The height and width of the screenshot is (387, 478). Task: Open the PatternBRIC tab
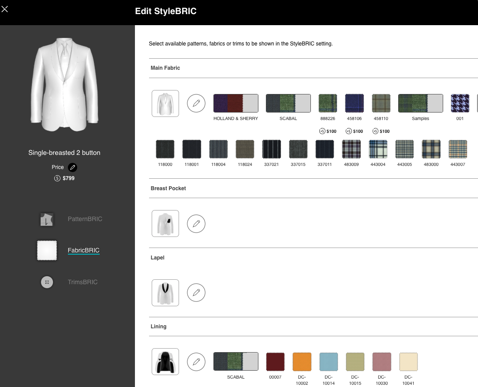tap(85, 219)
